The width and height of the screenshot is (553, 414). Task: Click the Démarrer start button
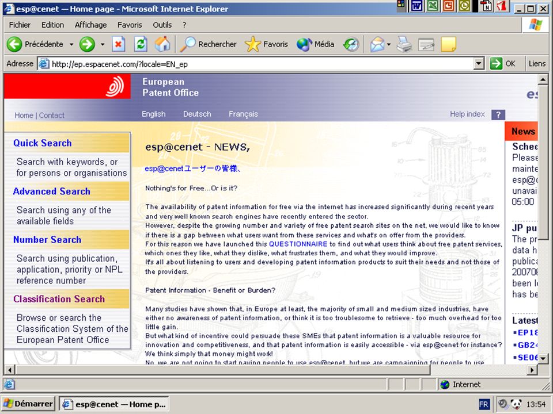28,404
